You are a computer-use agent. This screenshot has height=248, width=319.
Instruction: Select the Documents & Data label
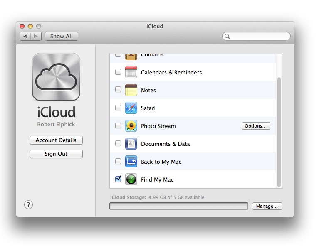pyautogui.click(x=165, y=144)
